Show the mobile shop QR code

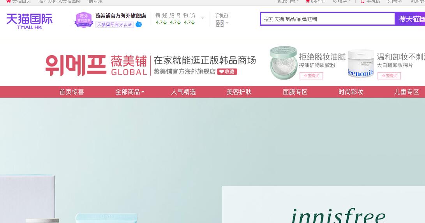(220, 23)
